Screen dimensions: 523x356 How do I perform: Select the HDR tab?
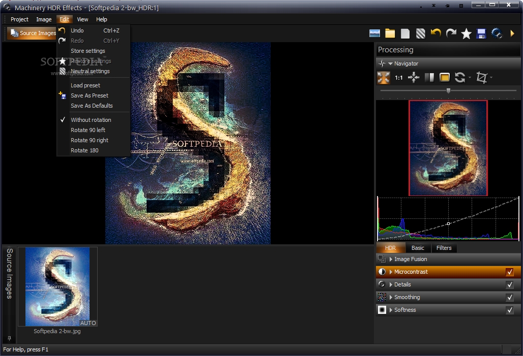[390, 248]
